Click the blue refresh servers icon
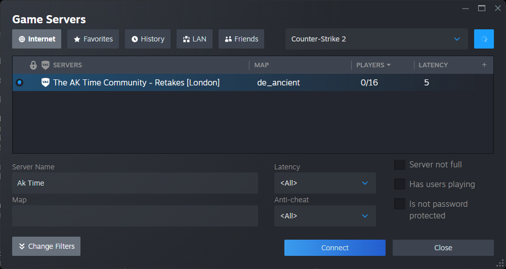 coord(484,39)
